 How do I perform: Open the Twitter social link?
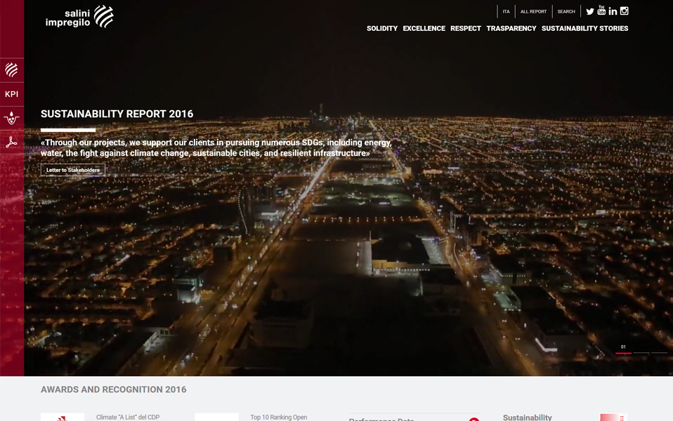tap(590, 11)
